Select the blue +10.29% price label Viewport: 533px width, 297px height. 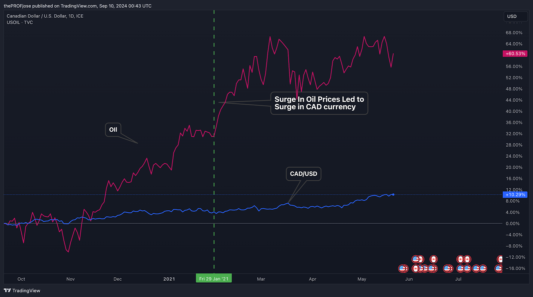pyautogui.click(x=515, y=195)
